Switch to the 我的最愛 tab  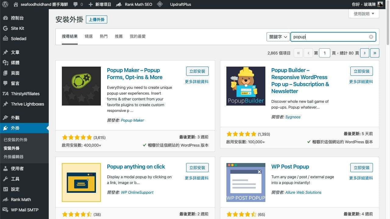[138, 36]
